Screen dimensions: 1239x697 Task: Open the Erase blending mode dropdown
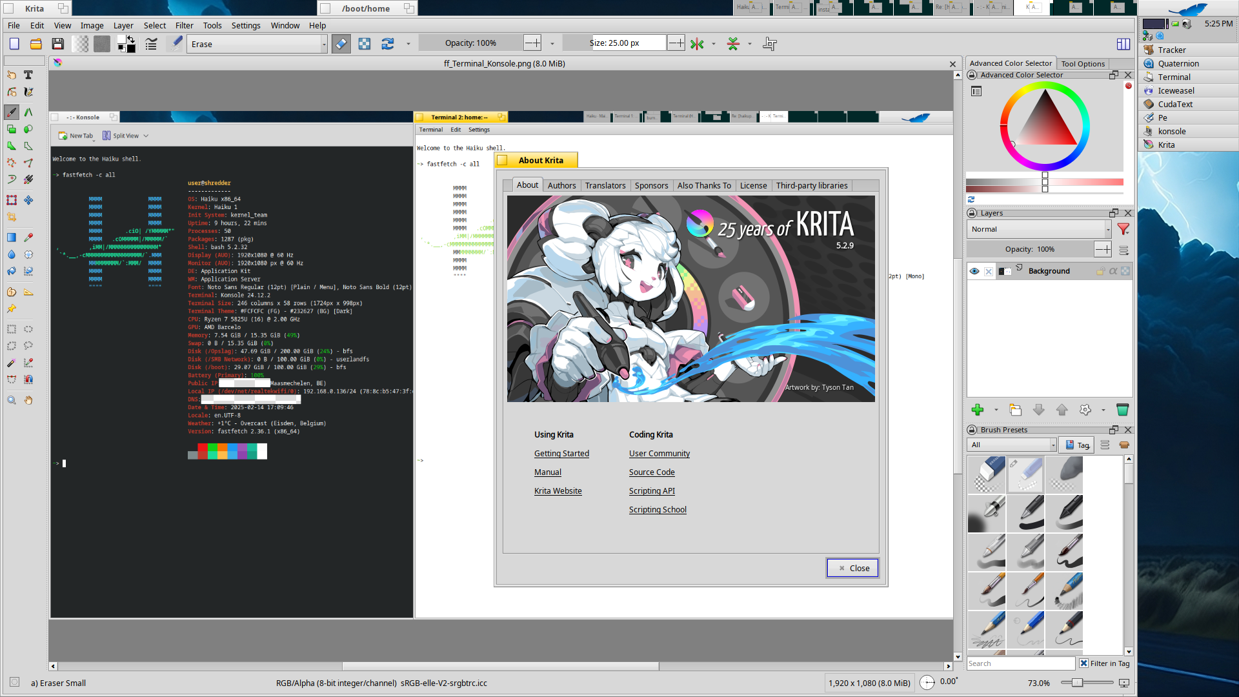257,44
